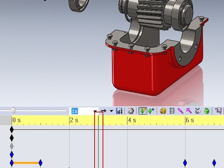Select the blue key at 1 s
Viewport: 224px width, 168px height.
[x=41, y=163]
